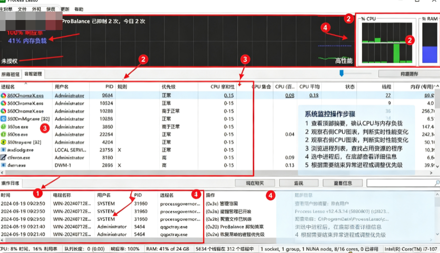Click the % RAM usage bar
The width and height of the screenshot is (440, 253).
[429, 42]
